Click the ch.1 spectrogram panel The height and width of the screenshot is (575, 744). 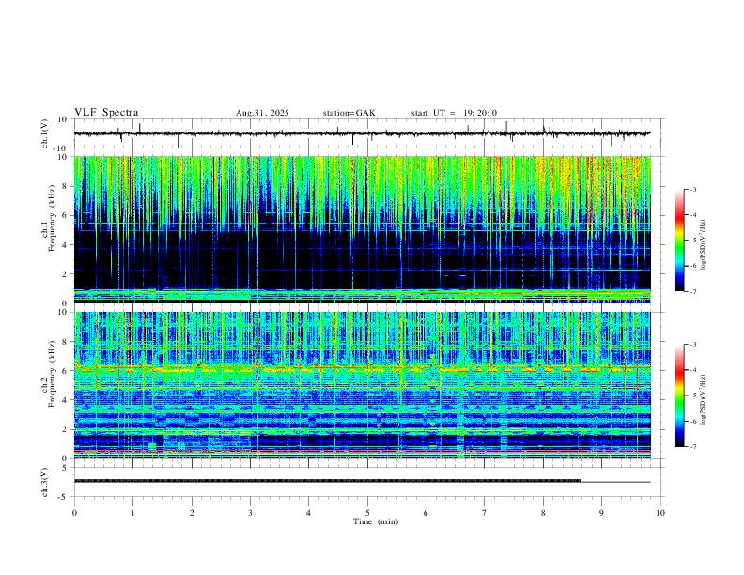362,229
